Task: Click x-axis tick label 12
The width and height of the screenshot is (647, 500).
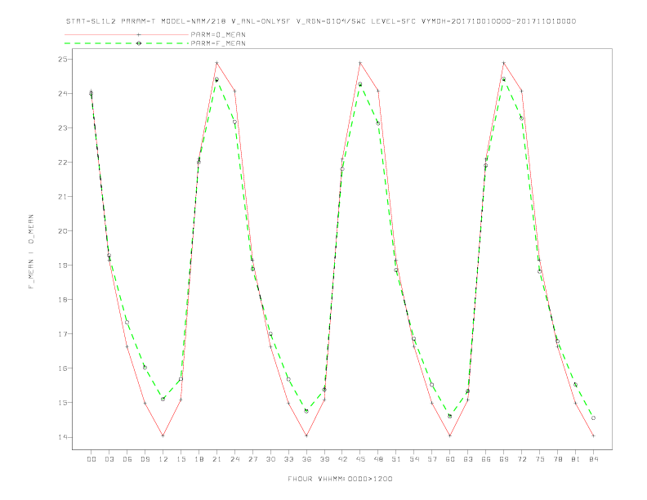Action: pos(163,459)
